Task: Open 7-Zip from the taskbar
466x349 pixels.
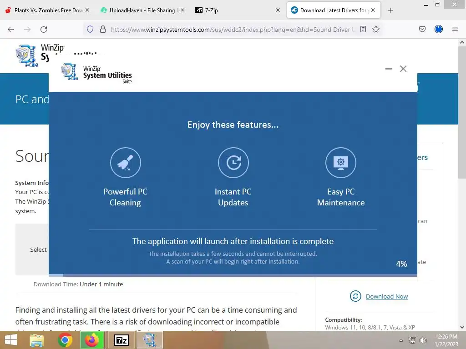Action: [x=122, y=340]
